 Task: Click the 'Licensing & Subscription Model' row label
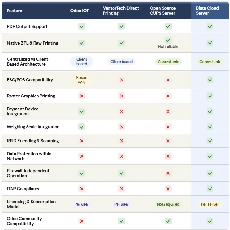coord(31,204)
